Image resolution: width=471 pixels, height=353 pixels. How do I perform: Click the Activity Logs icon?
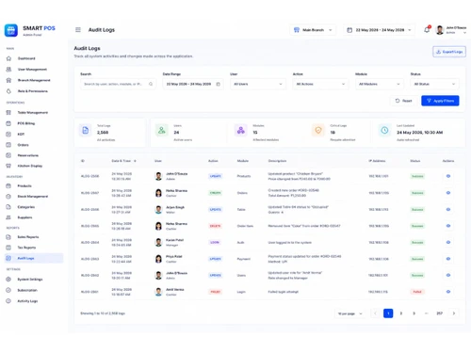8,300
